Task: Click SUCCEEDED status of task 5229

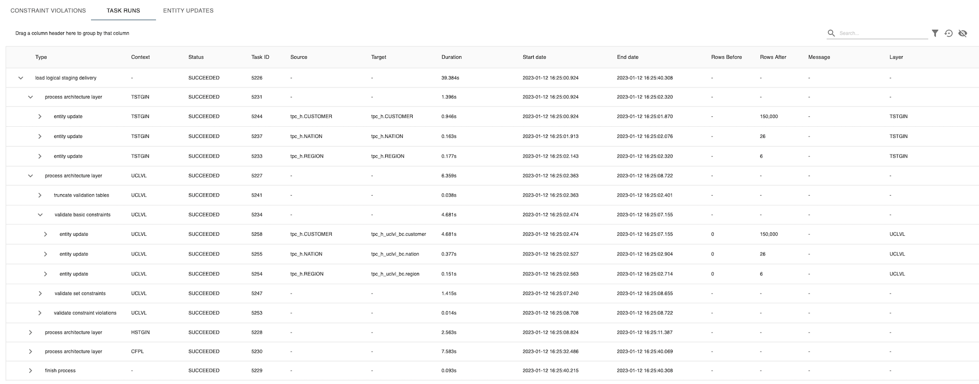Action: pos(204,370)
